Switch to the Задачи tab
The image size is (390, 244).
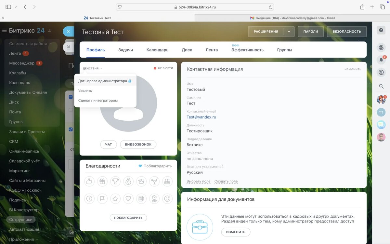click(x=125, y=50)
